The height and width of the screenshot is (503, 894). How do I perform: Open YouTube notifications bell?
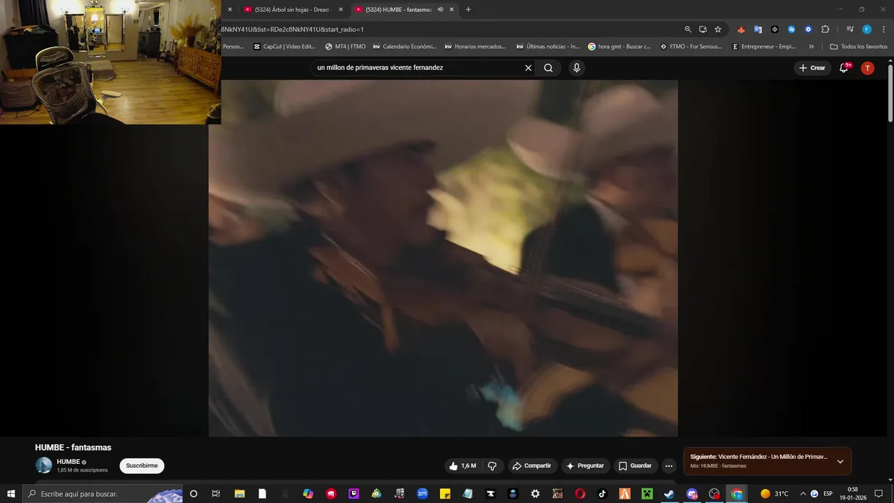pyautogui.click(x=844, y=68)
